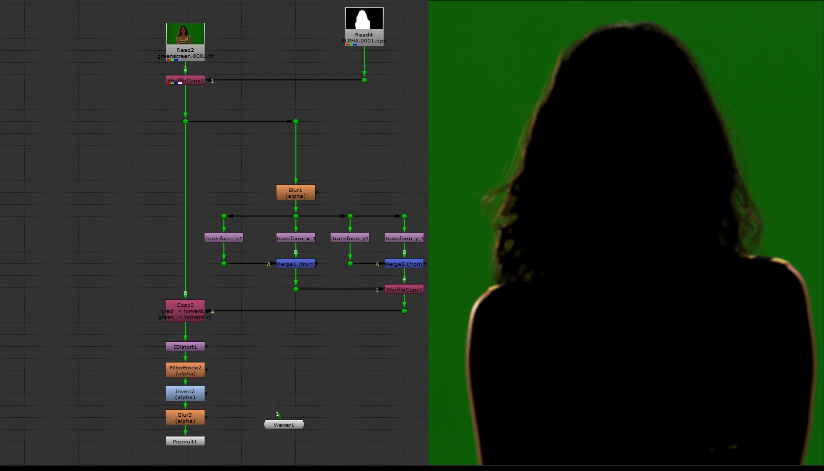Select the Read4 ALPHA thumbnail node
Image resolution: width=824 pixels, height=471 pixels.
click(364, 19)
